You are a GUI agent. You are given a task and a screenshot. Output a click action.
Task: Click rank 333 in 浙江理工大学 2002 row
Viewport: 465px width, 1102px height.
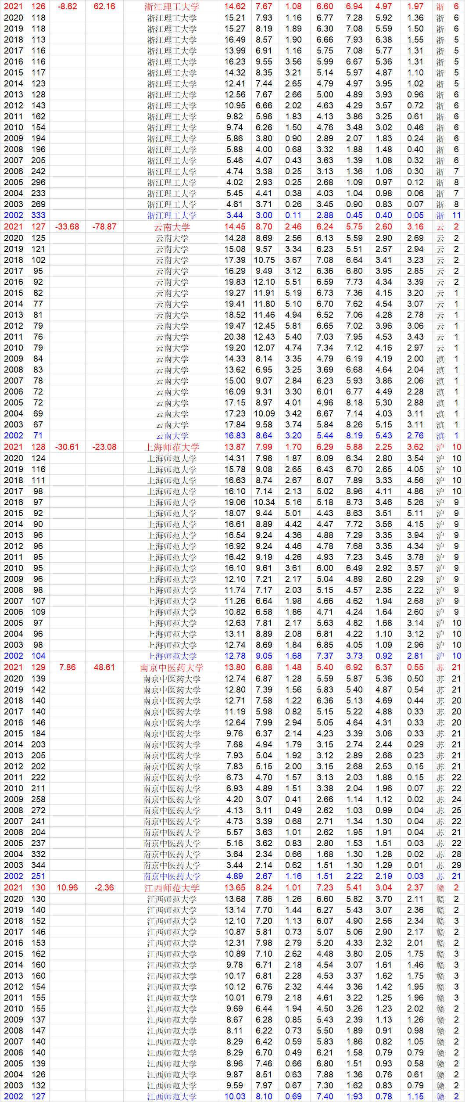click(x=38, y=215)
